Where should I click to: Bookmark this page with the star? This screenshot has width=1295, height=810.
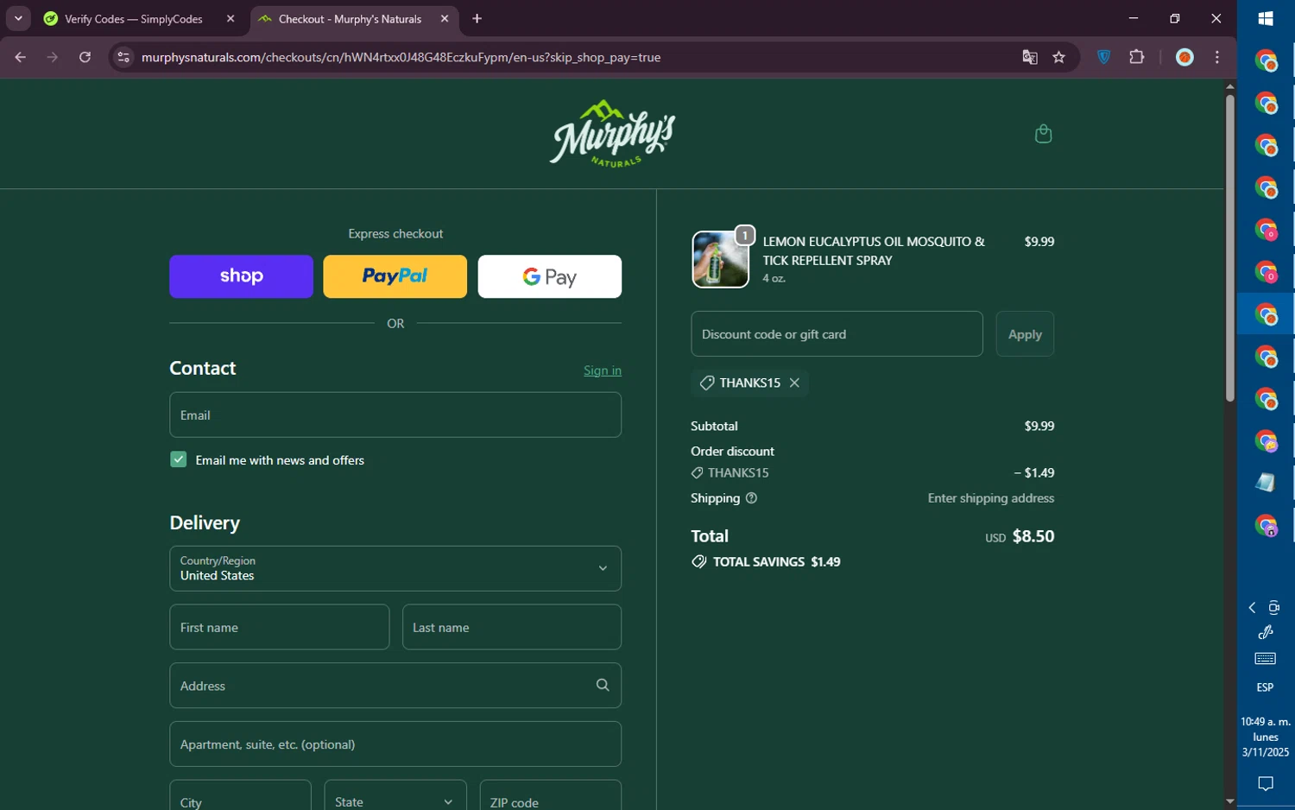pyautogui.click(x=1059, y=57)
